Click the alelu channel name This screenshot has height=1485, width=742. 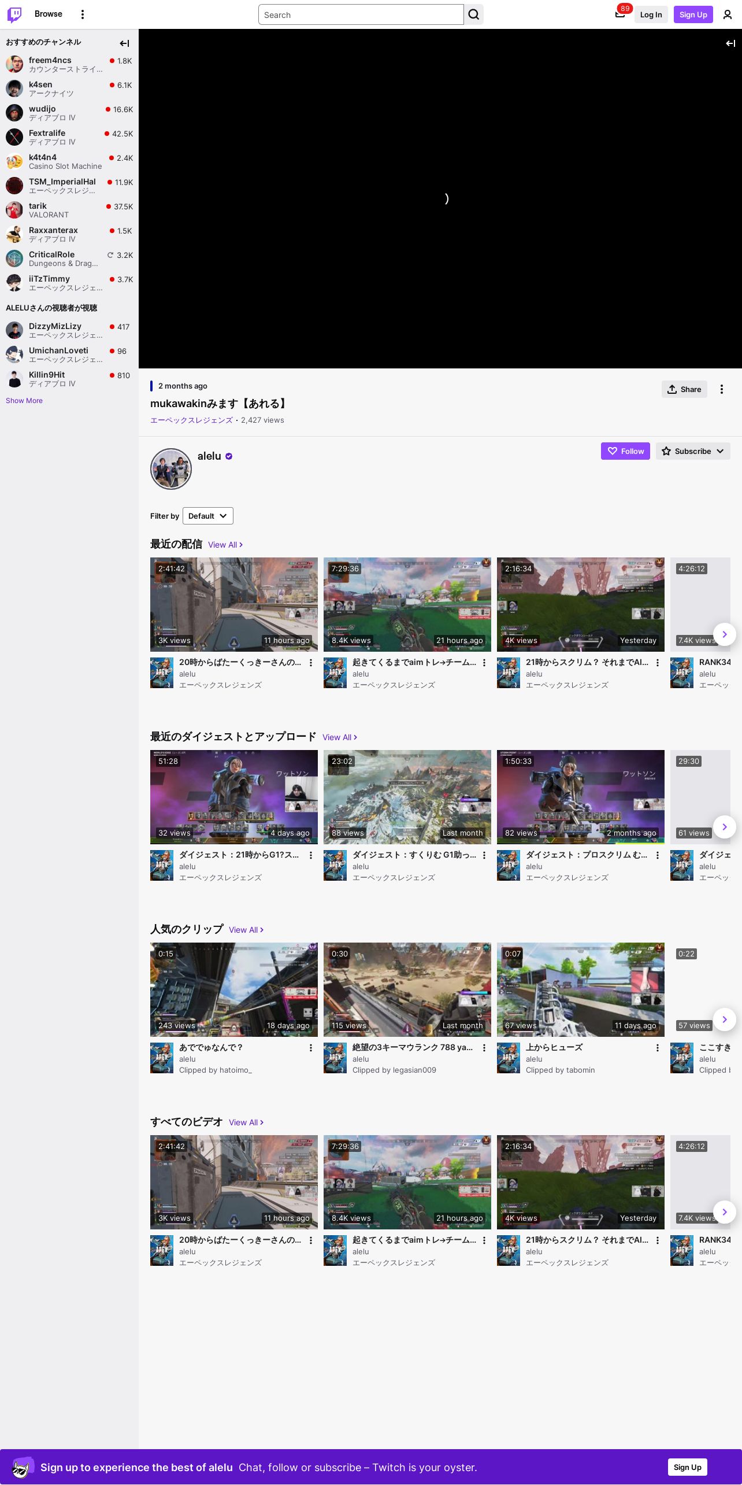[x=209, y=456]
